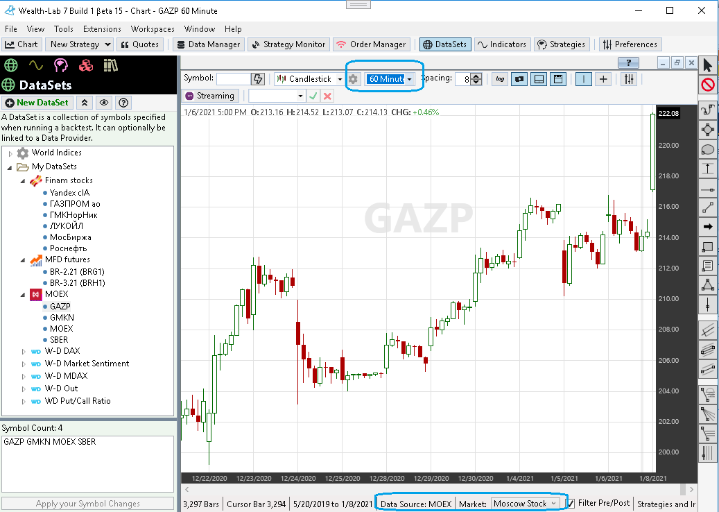Toggle log scale on the chart
This screenshot has width=719, height=512.
pos(500,79)
